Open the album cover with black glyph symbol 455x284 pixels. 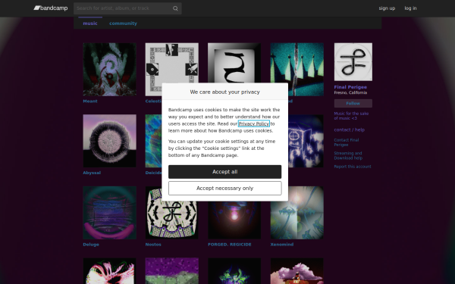point(234,63)
